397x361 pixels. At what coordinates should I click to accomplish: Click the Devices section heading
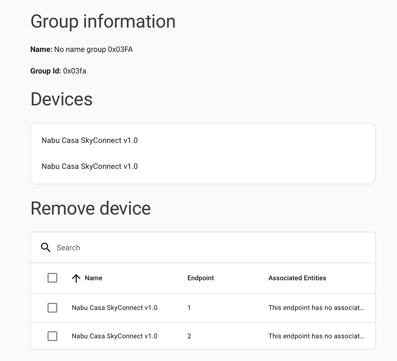point(61,99)
